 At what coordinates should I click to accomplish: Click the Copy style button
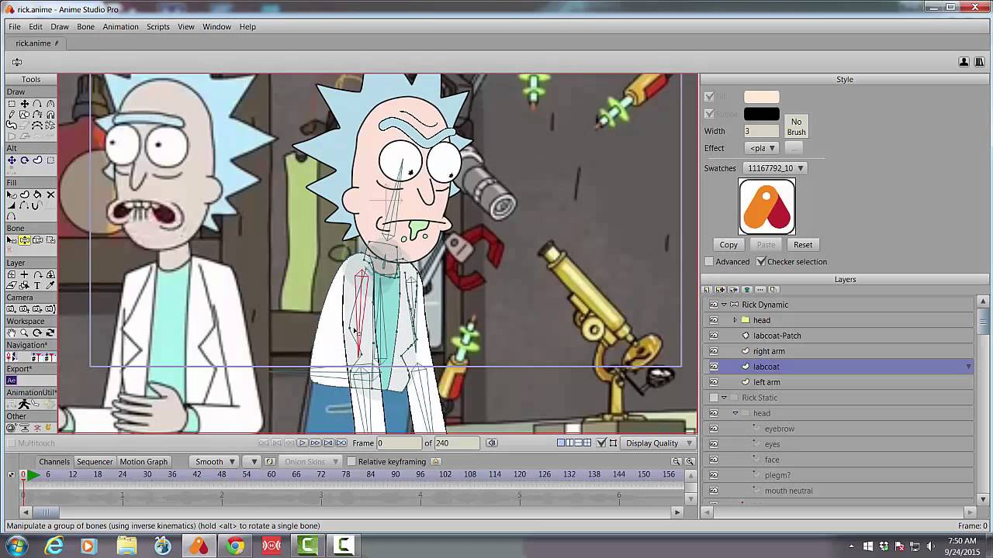tap(728, 245)
